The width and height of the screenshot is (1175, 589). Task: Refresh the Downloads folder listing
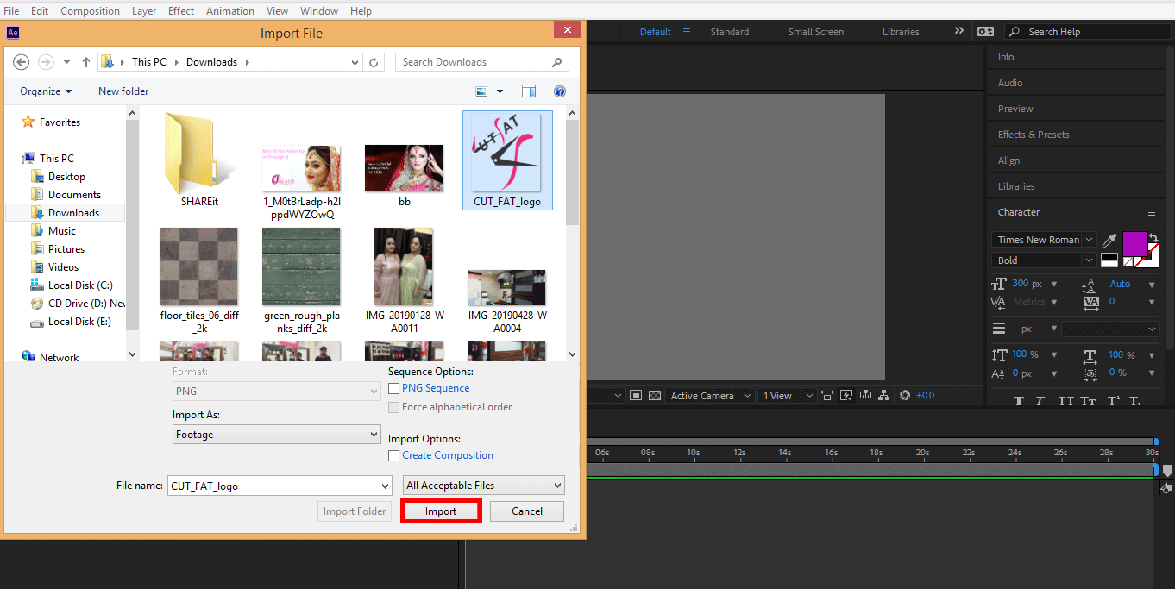374,62
